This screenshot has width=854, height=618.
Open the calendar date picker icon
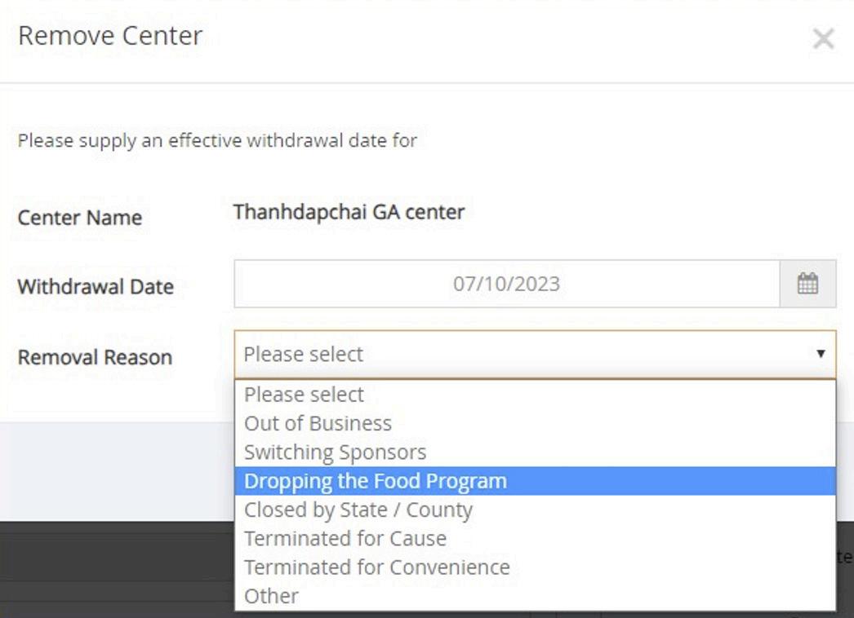coord(807,284)
